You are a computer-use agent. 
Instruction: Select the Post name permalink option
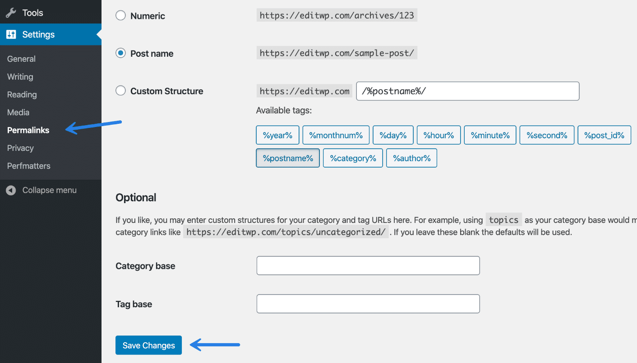(120, 53)
